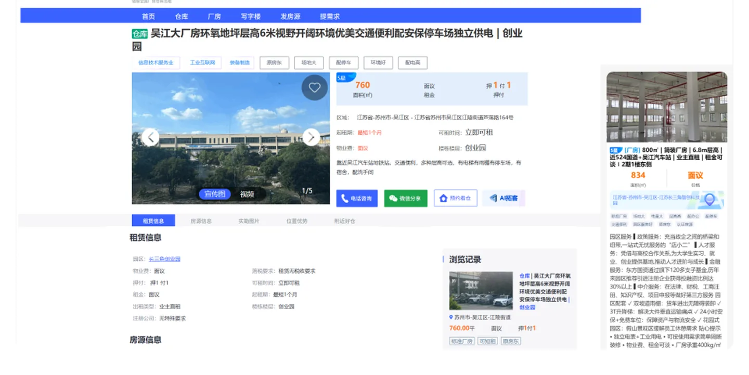Open the 长三角创业园 park link
This screenshot has height=375, width=749.
[x=164, y=259]
